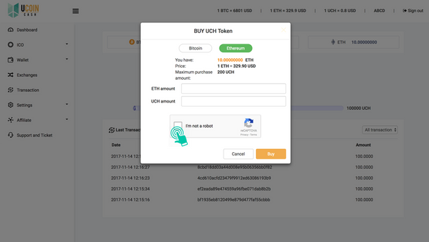Open the Dashboard menu item
This screenshot has height=242, width=429.
click(x=27, y=30)
